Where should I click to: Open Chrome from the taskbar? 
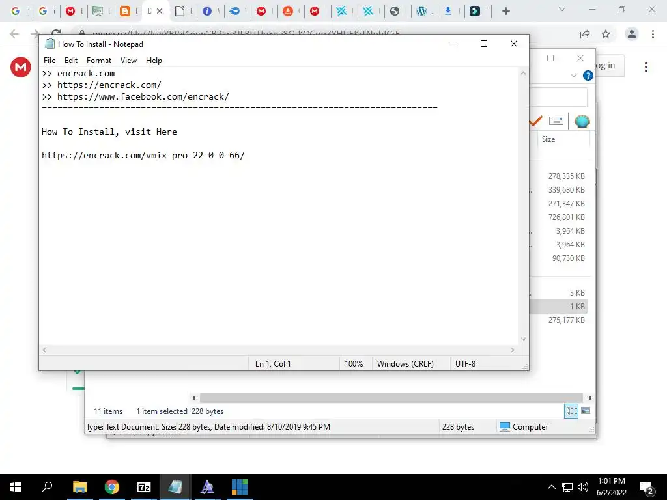coord(112,487)
